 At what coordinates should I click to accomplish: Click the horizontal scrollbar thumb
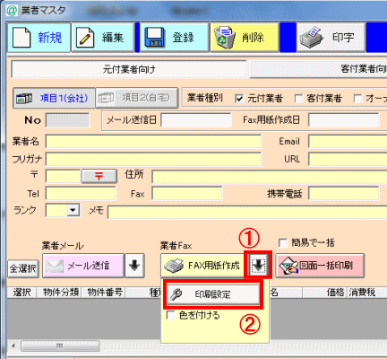[60, 346]
